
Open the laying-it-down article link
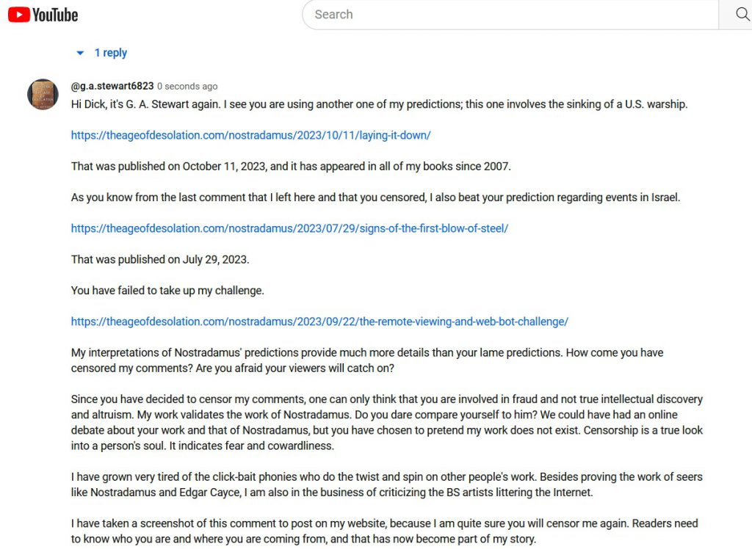click(251, 135)
